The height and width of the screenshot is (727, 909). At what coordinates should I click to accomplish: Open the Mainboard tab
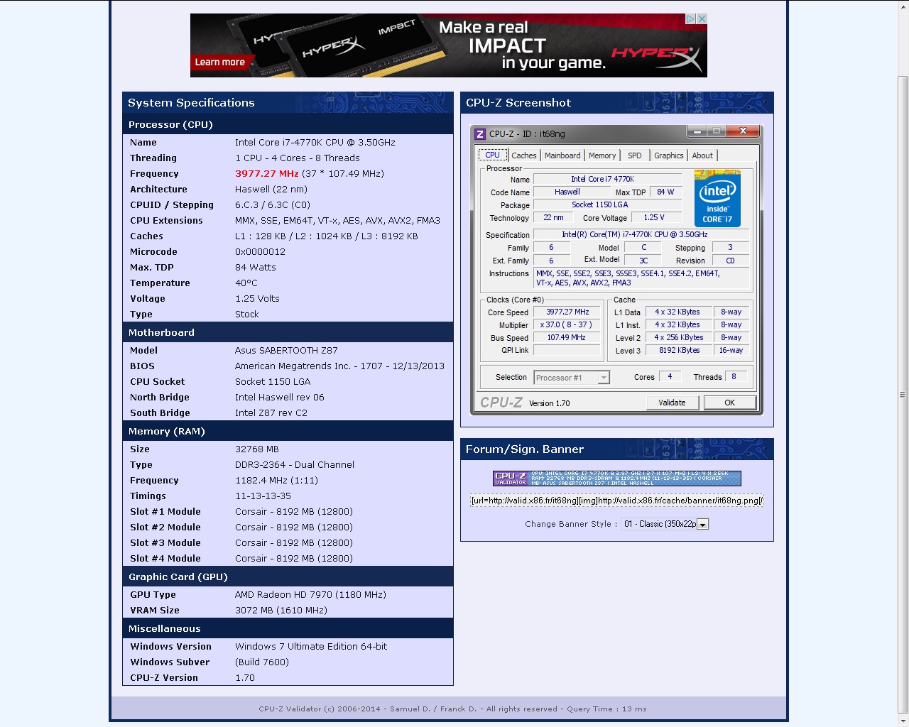click(x=562, y=155)
